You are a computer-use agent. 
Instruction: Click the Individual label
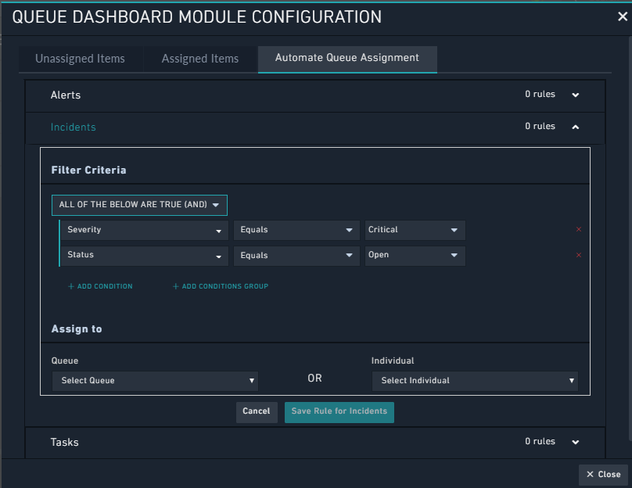[393, 361]
